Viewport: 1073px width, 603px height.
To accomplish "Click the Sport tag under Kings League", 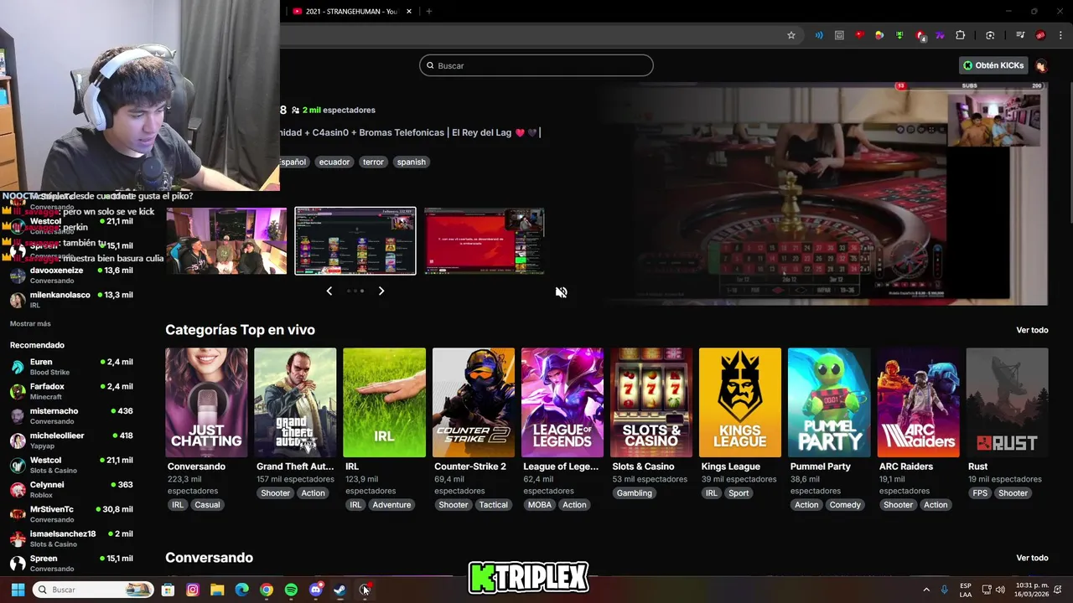I will [x=739, y=493].
